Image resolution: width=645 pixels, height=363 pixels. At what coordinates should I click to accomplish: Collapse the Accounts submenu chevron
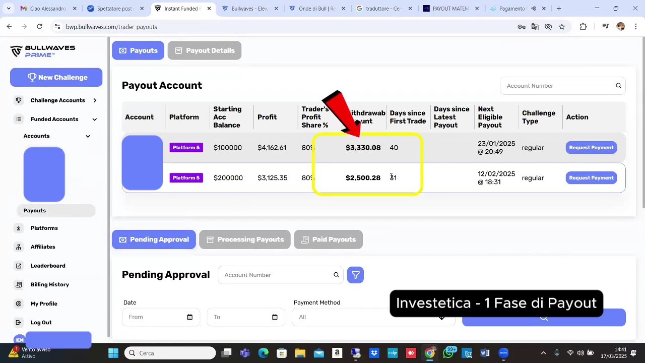(x=88, y=136)
